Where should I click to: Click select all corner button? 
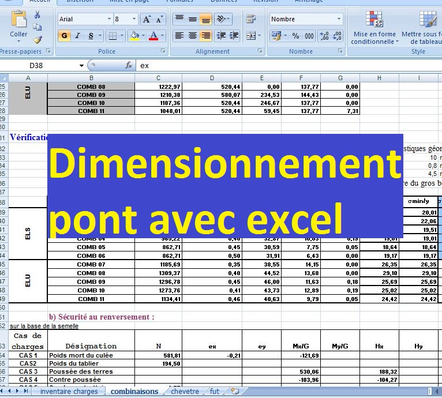[4, 78]
